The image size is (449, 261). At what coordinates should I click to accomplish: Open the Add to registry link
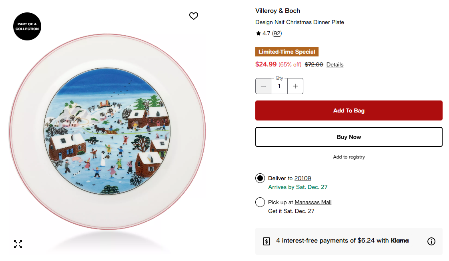click(x=349, y=157)
